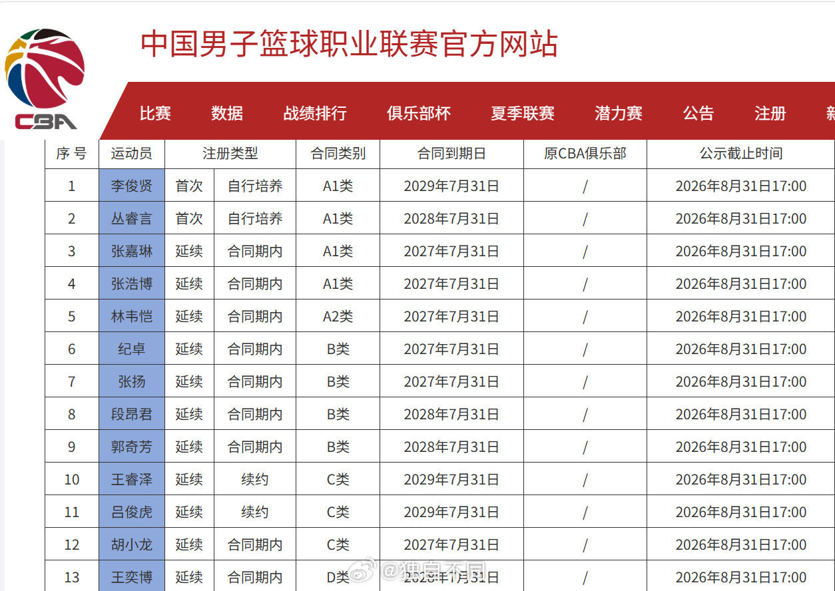Click A1类 in 张嘉琳's row
This screenshot has height=591, width=835.
point(338,251)
